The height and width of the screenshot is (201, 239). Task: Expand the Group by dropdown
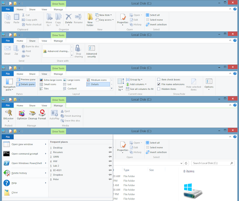point(142,79)
